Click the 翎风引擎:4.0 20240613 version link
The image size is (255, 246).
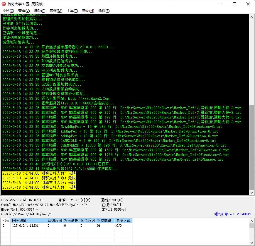(x=232, y=214)
